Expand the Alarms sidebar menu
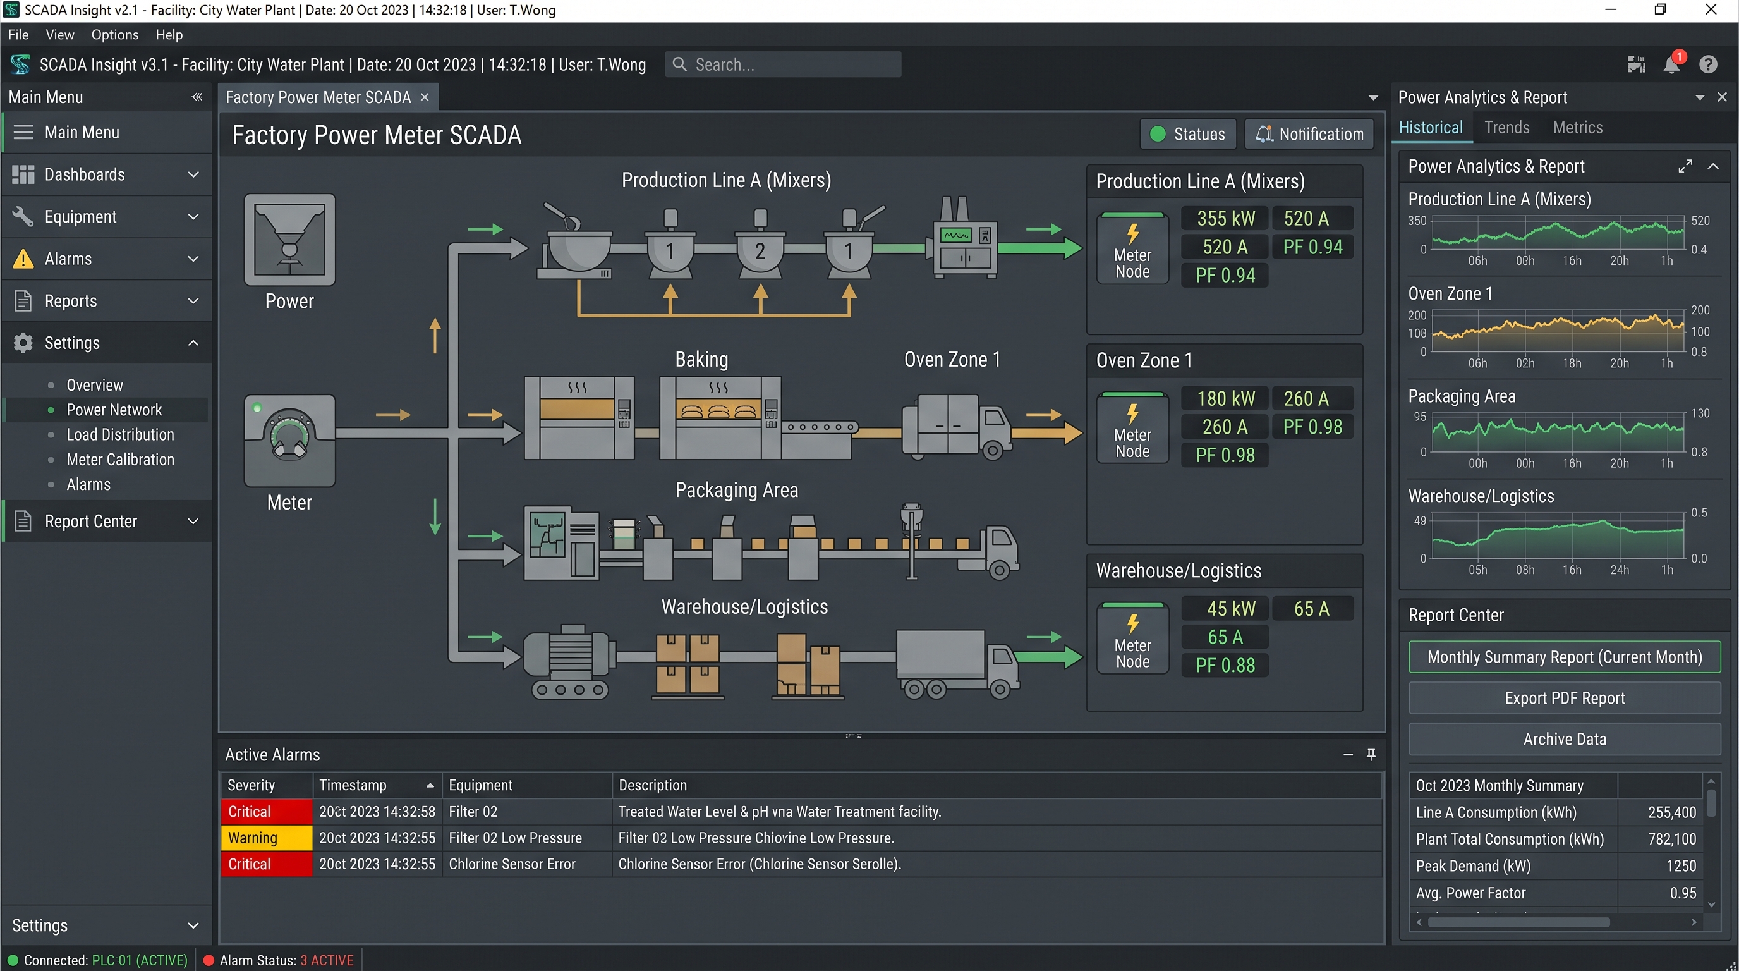The image size is (1739, 971). (107, 259)
